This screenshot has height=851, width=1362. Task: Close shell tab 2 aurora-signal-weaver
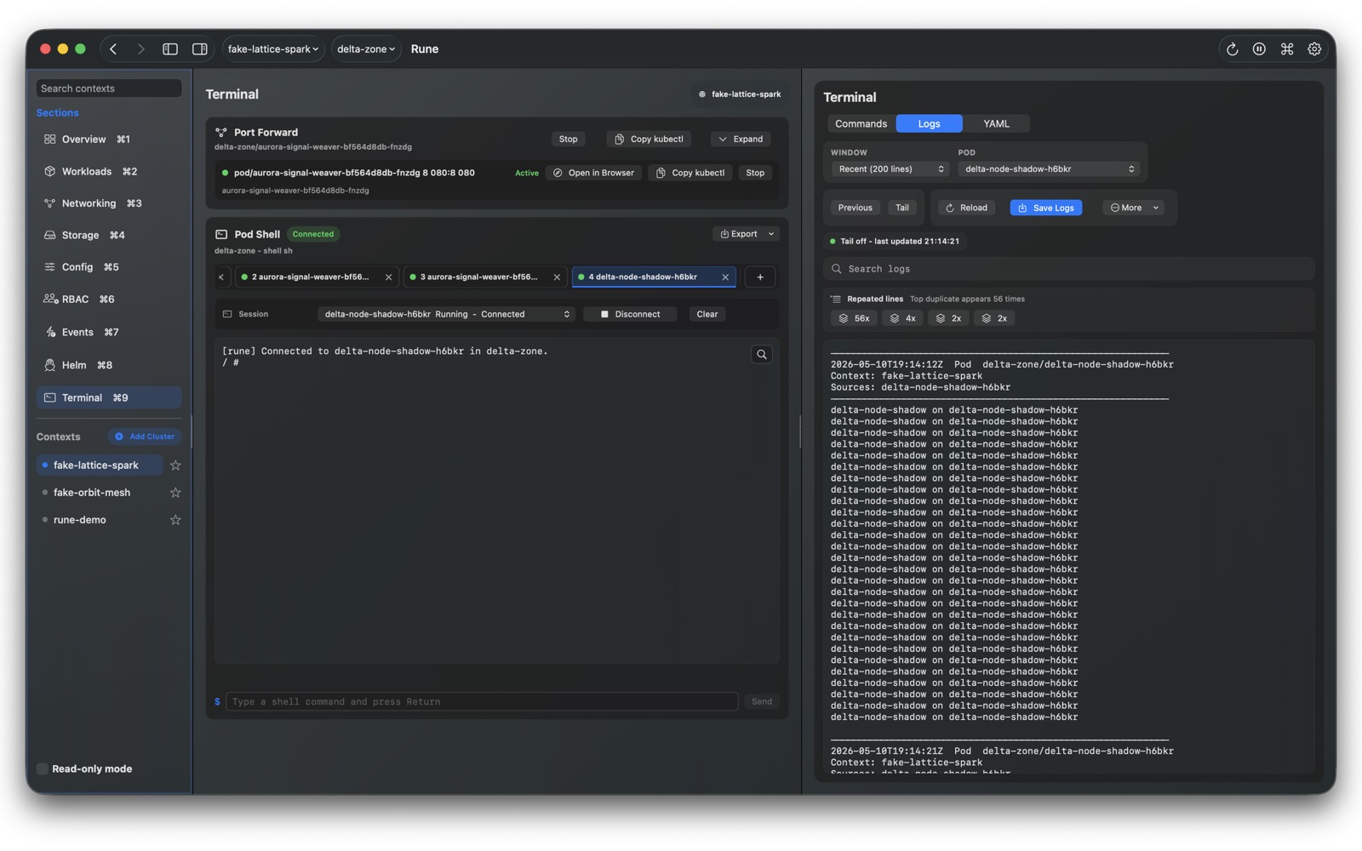(389, 277)
